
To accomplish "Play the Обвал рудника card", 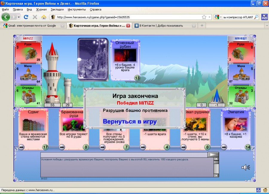I will (195, 129).
